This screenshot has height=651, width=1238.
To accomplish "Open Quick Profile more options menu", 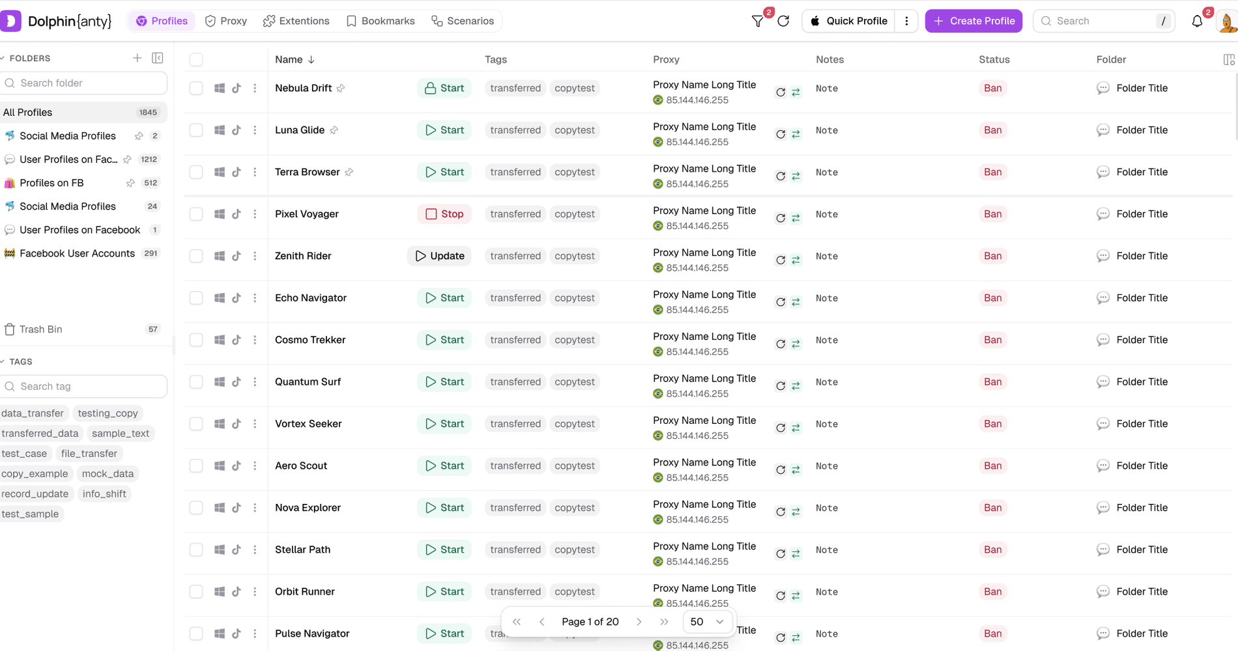I will 906,21.
